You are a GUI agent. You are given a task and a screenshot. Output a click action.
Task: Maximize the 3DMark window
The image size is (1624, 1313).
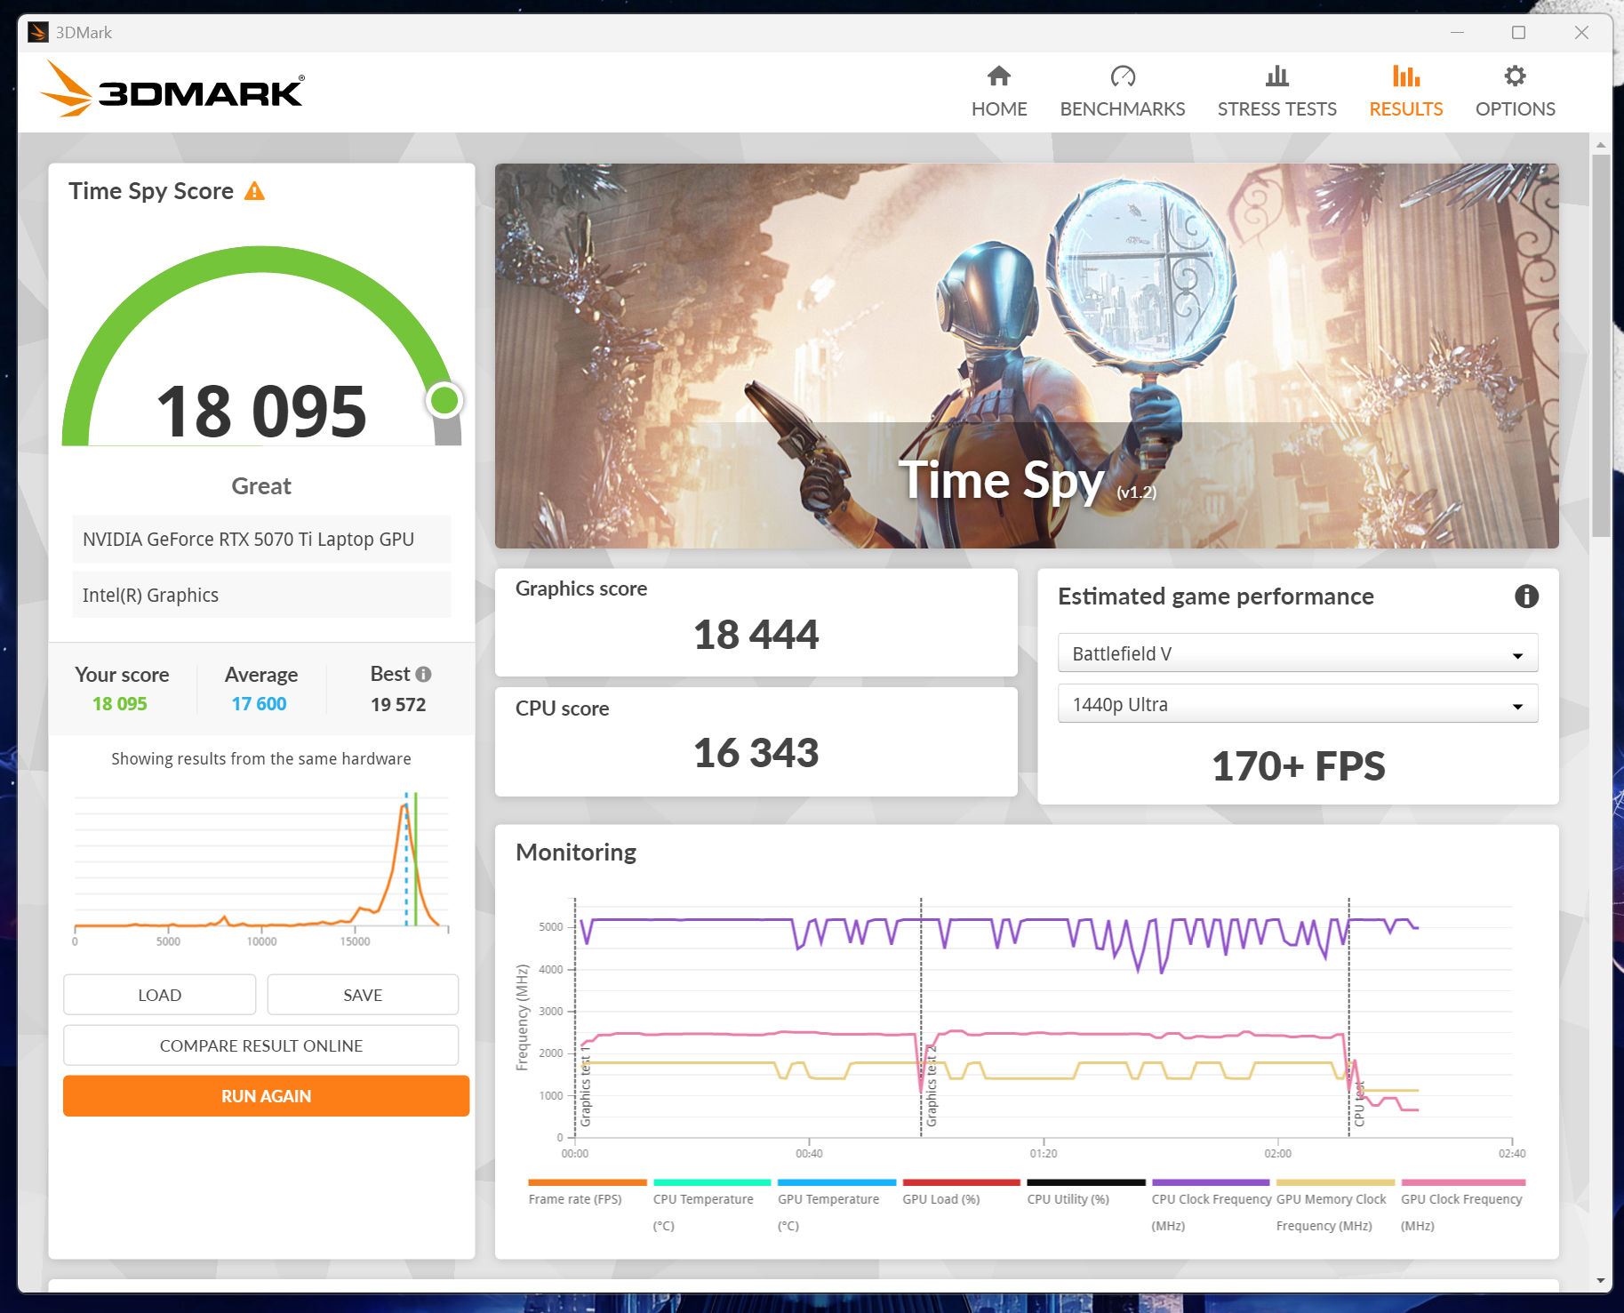pos(1519,33)
